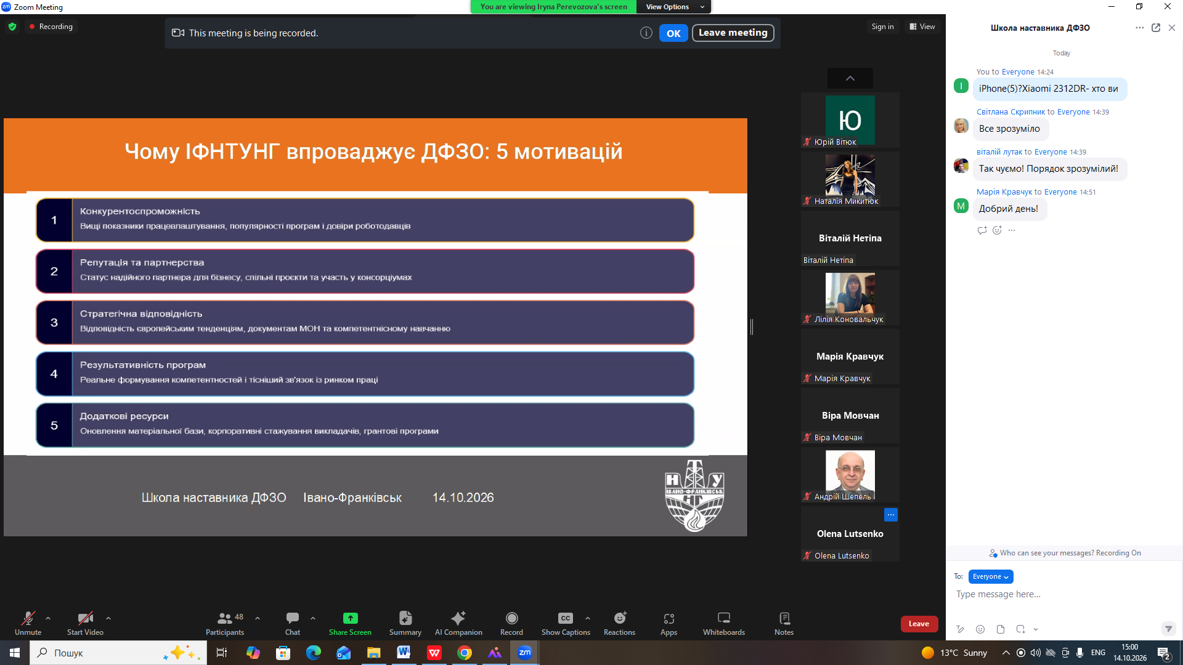Click Leave meeting in recording notice
The width and height of the screenshot is (1183, 665).
733,33
